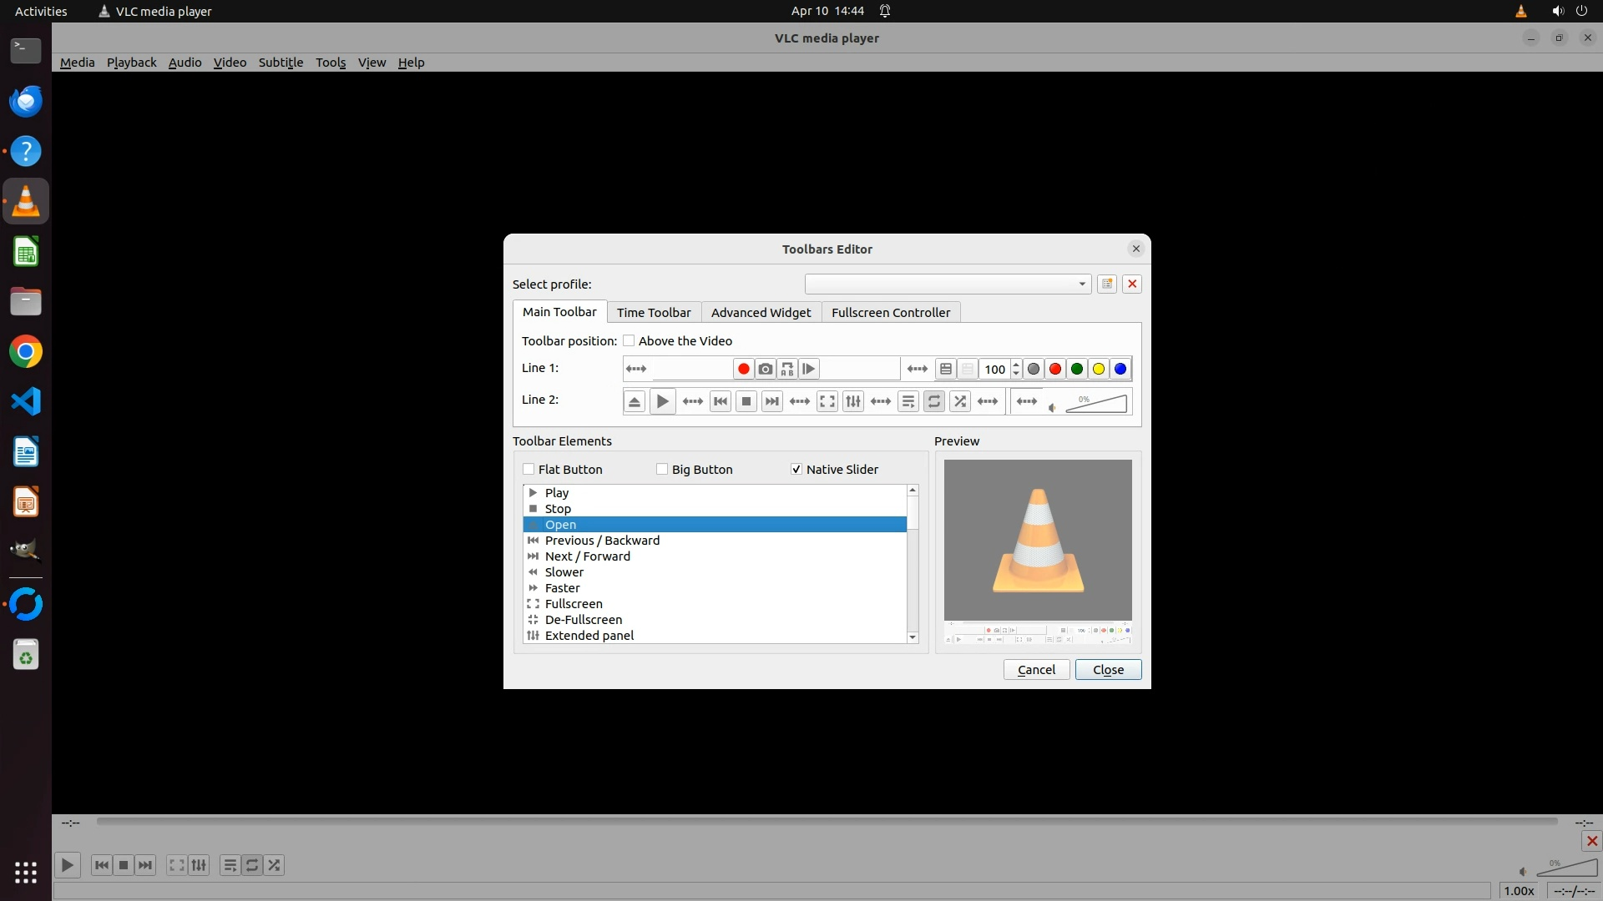Image resolution: width=1603 pixels, height=901 pixels.
Task: Click the shuffle icon in Line 2
Action: coord(960,402)
